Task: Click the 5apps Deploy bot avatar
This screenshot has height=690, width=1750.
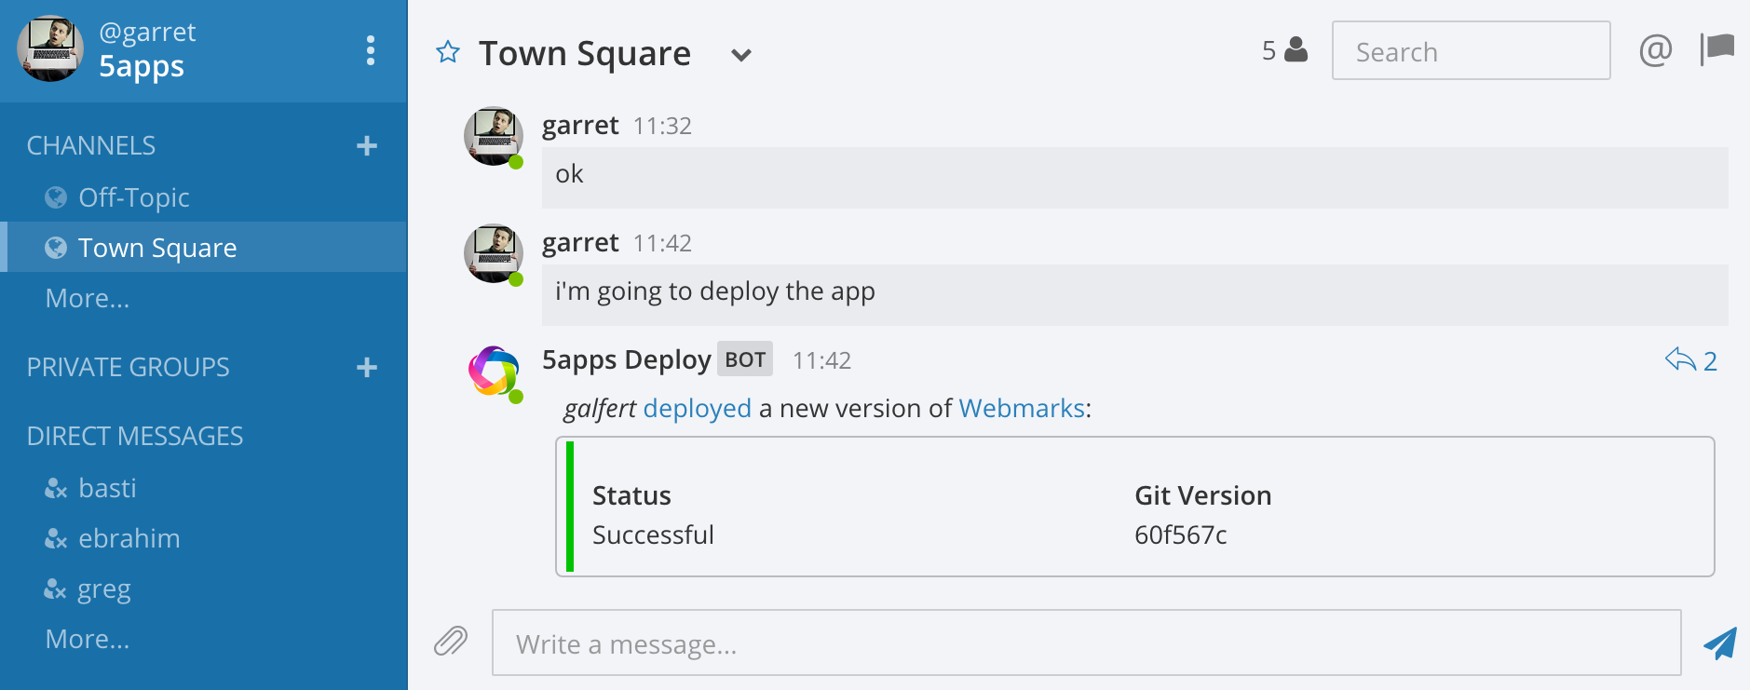Action: [x=494, y=371]
